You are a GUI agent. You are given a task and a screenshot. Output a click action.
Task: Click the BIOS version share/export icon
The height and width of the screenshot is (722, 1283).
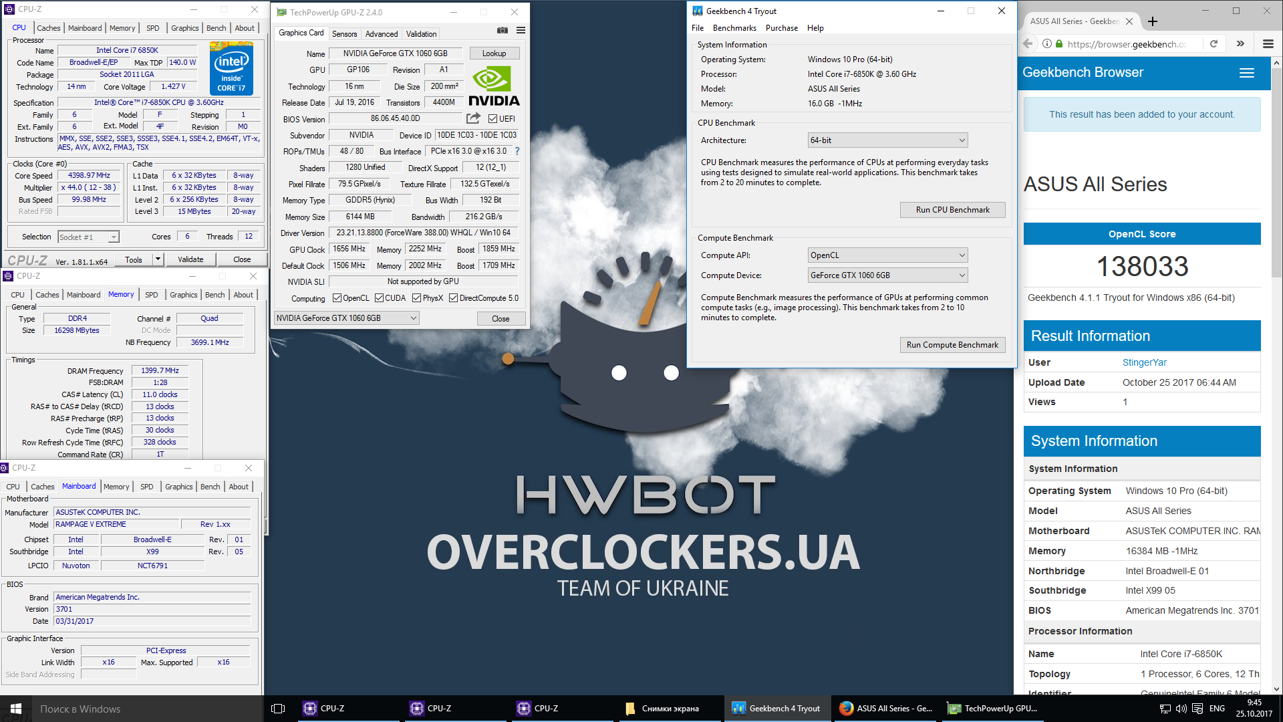click(473, 118)
